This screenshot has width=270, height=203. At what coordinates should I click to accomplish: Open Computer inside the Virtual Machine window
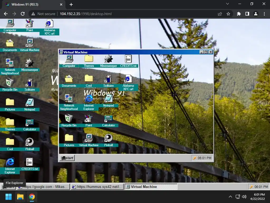pyautogui.click(x=69, y=61)
